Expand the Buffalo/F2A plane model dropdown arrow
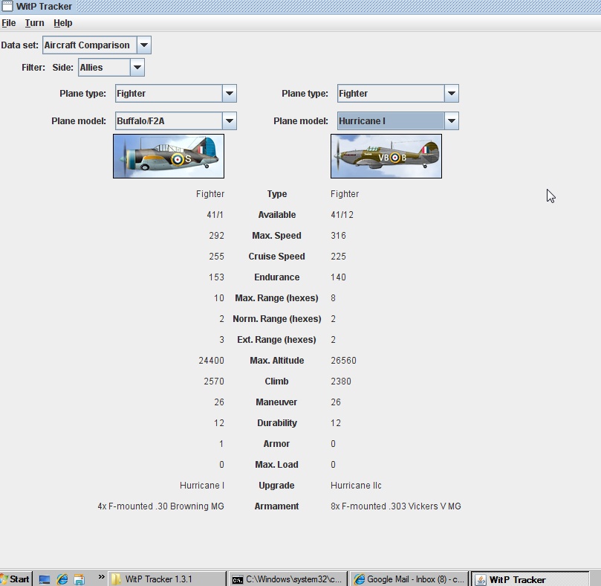 pos(230,121)
